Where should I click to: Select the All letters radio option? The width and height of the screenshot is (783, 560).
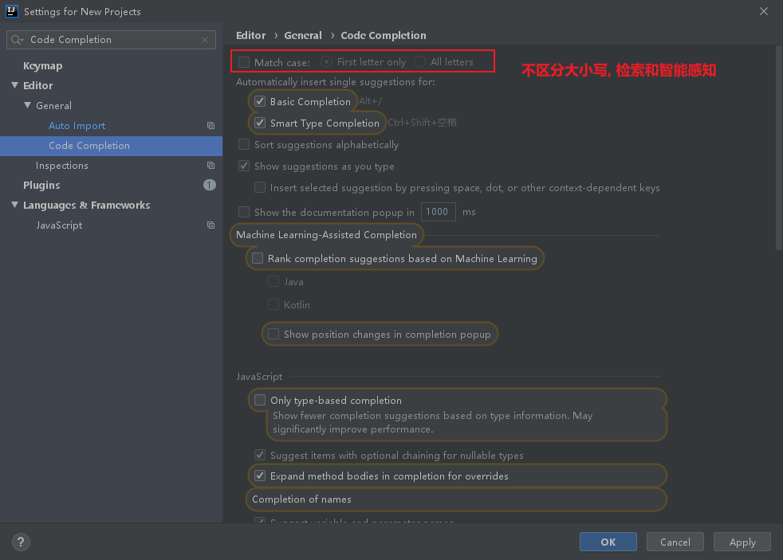[420, 62]
